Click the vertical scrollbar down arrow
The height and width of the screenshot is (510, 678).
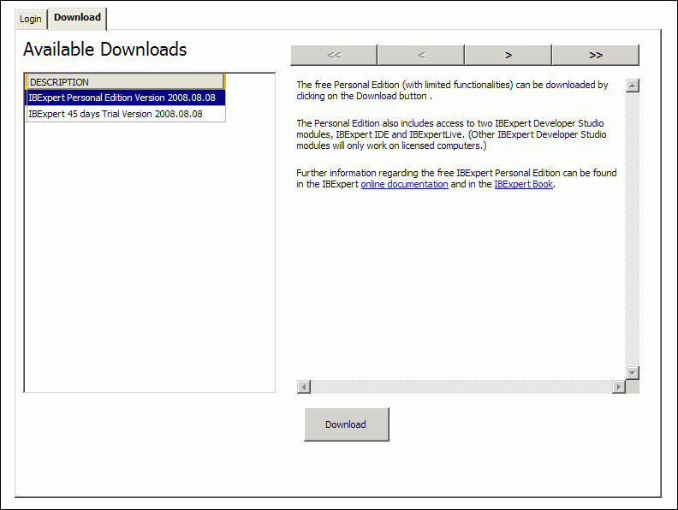pos(632,372)
